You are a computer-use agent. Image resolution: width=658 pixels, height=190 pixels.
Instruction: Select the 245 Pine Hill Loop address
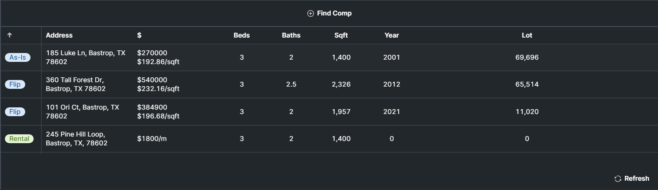pos(77,139)
